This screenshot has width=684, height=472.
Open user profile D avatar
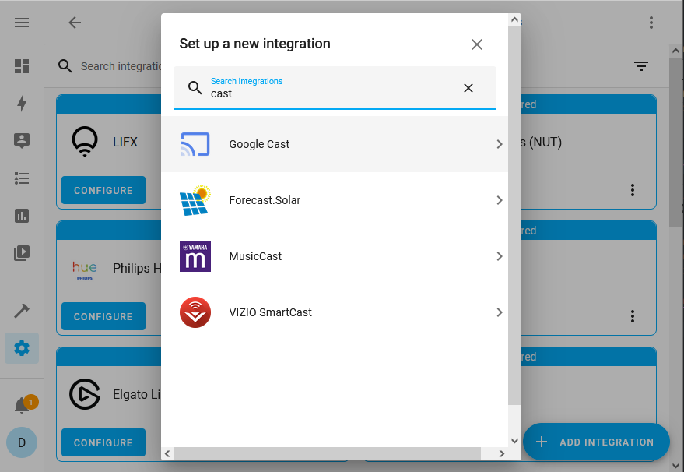22,442
